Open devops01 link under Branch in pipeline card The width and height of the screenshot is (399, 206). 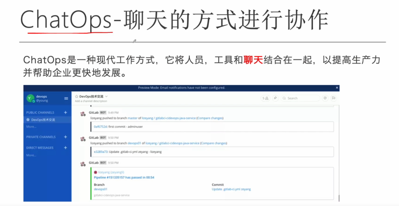pyautogui.click(x=100, y=189)
